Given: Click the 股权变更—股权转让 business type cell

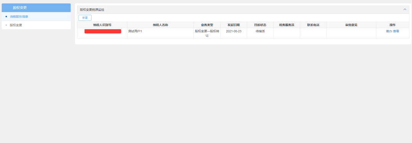Looking at the screenshot, I should tap(207, 33).
